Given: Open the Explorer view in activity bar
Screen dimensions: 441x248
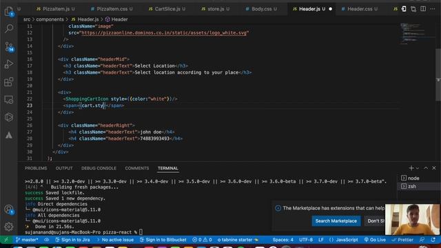Looking at the screenshot, I should [9, 11].
